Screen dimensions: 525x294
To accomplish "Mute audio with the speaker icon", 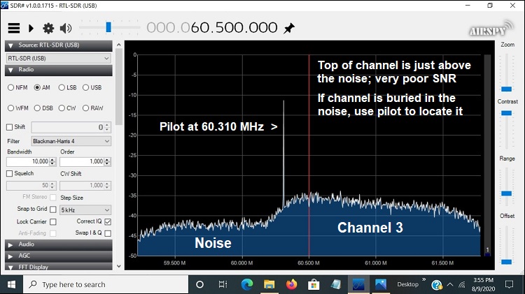I will click(66, 28).
